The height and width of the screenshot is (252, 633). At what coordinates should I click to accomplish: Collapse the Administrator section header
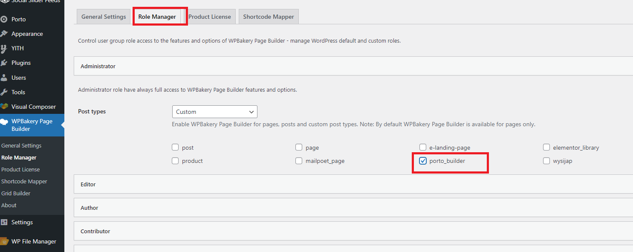(353, 66)
